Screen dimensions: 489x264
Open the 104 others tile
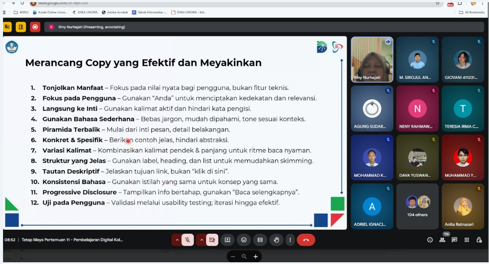coord(417,207)
